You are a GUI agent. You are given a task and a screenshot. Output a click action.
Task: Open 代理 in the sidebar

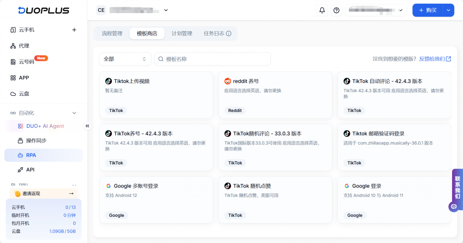click(x=24, y=46)
